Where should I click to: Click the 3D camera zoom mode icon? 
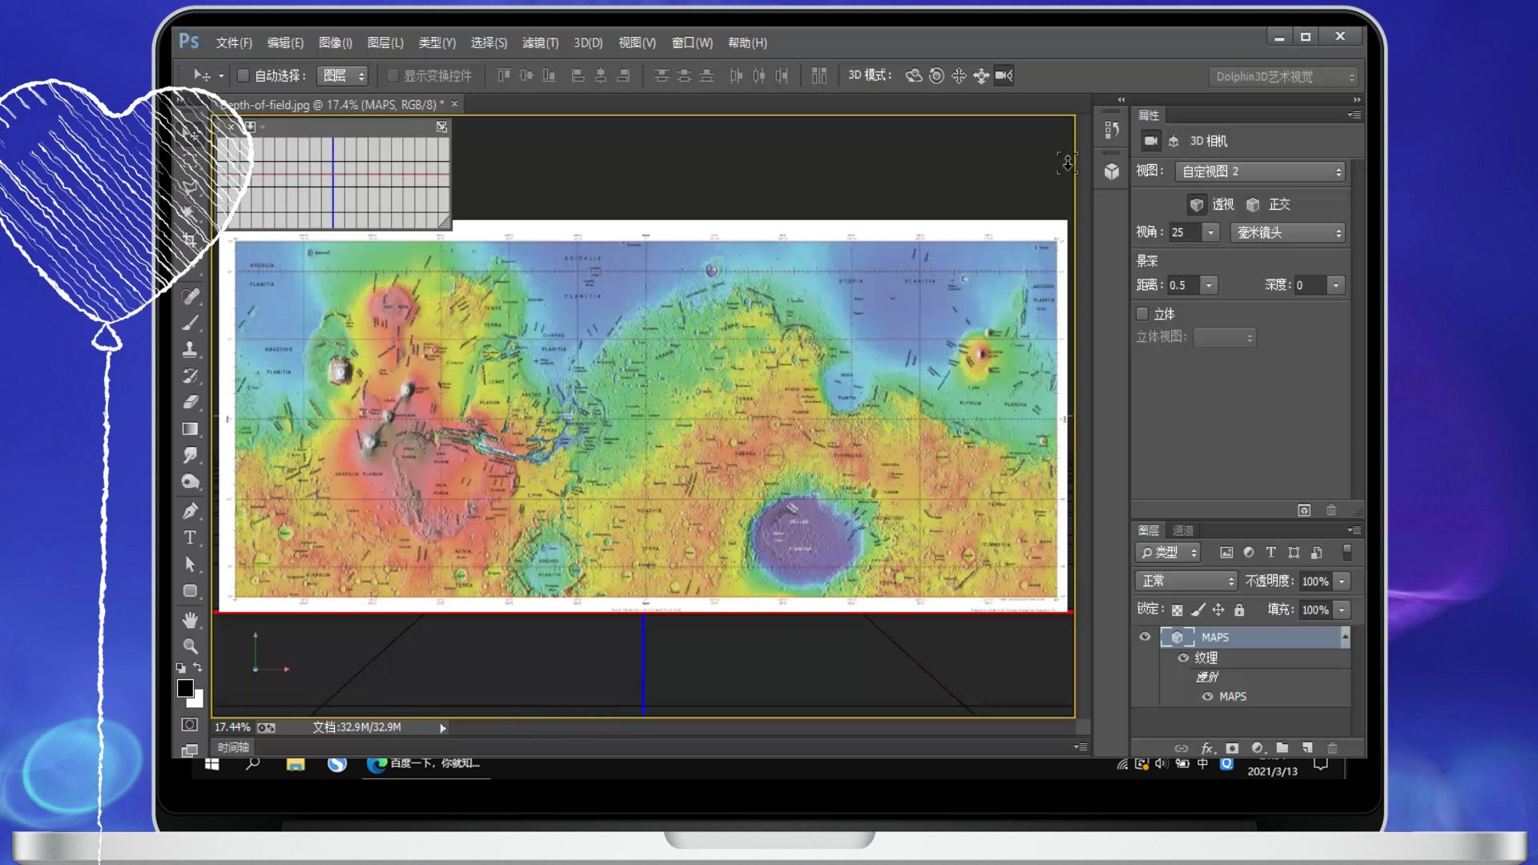[x=1004, y=75]
